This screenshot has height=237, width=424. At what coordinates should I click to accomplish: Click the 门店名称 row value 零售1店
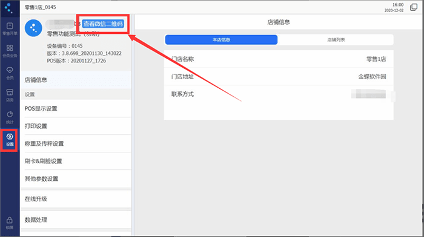coord(376,59)
